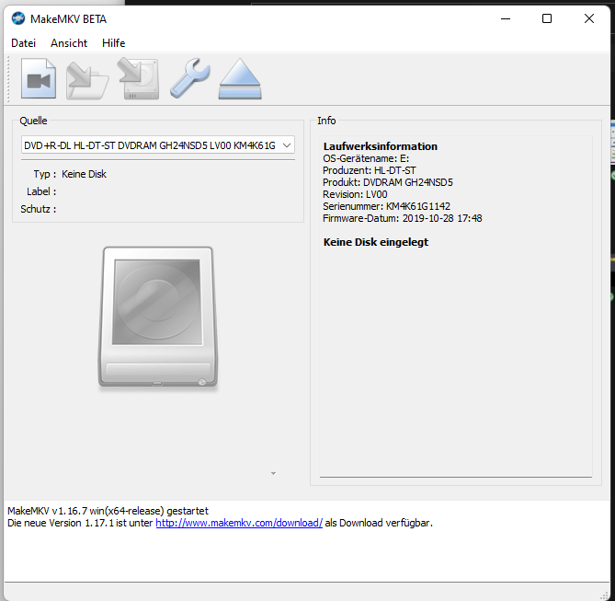This screenshot has width=615, height=601.
Task: Click the 'Produkt: DVDRAM GH24NSD5' line
Action: pyautogui.click(x=388, y=182)
